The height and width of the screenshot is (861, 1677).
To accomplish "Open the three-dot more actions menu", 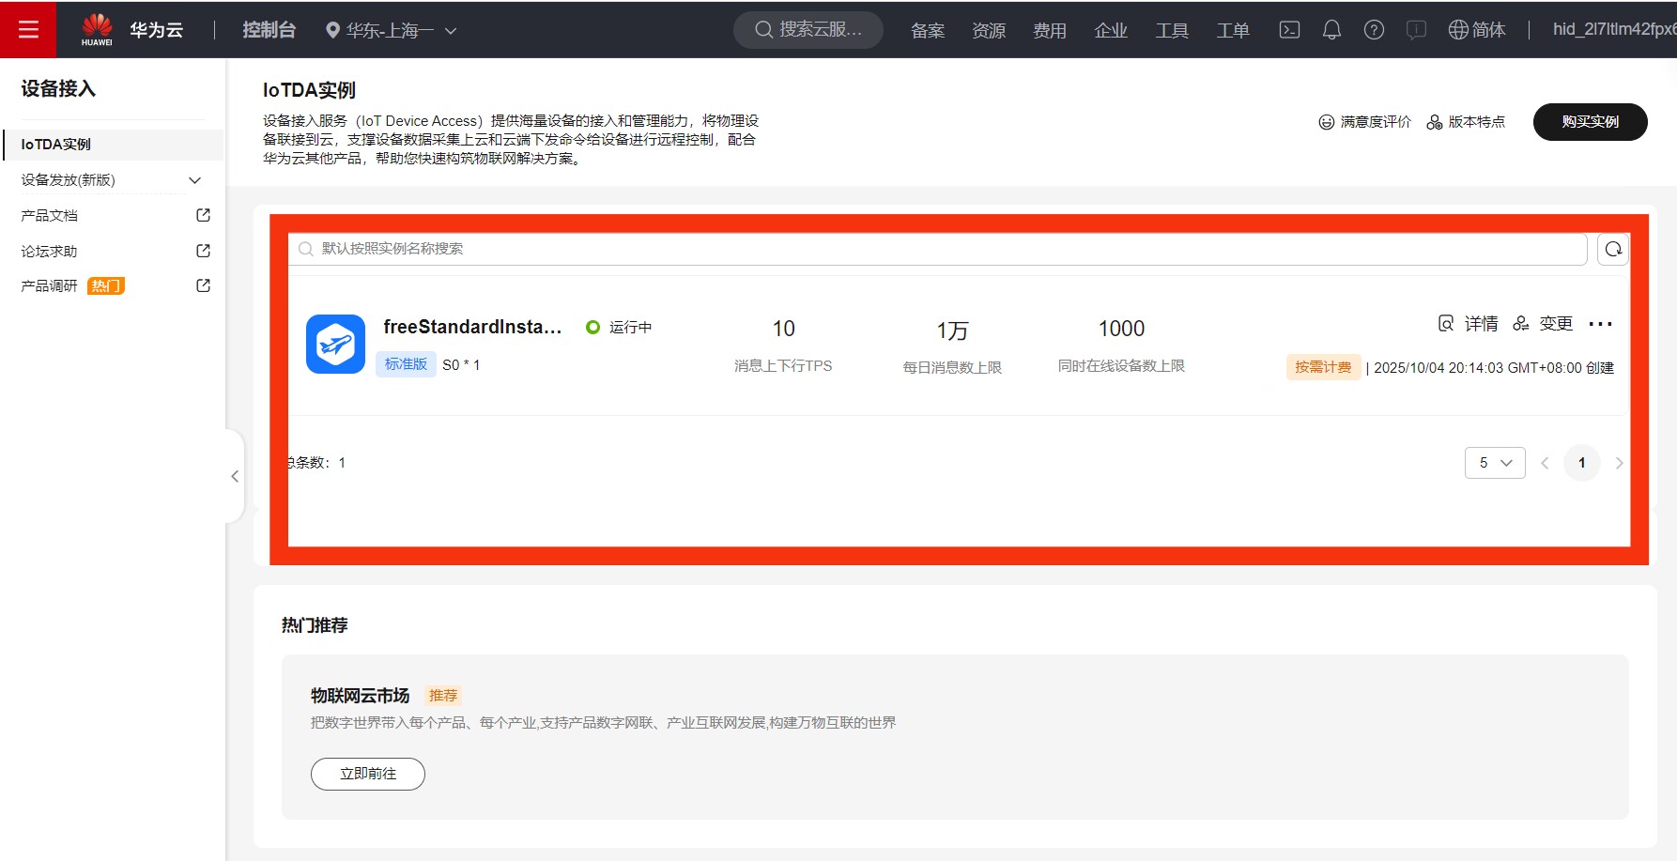I will pyautogui.click(x=1600, y=324).
